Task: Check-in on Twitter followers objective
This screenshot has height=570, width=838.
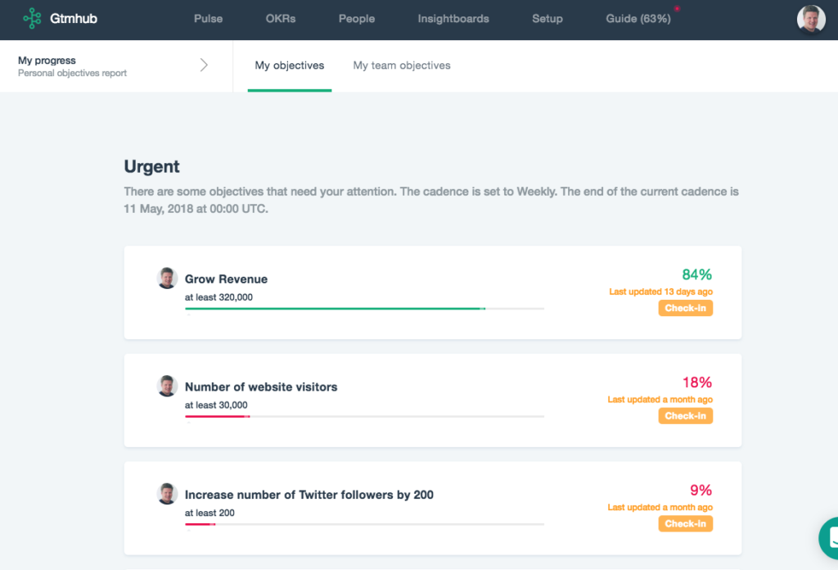Action: (x=685, y=523)
